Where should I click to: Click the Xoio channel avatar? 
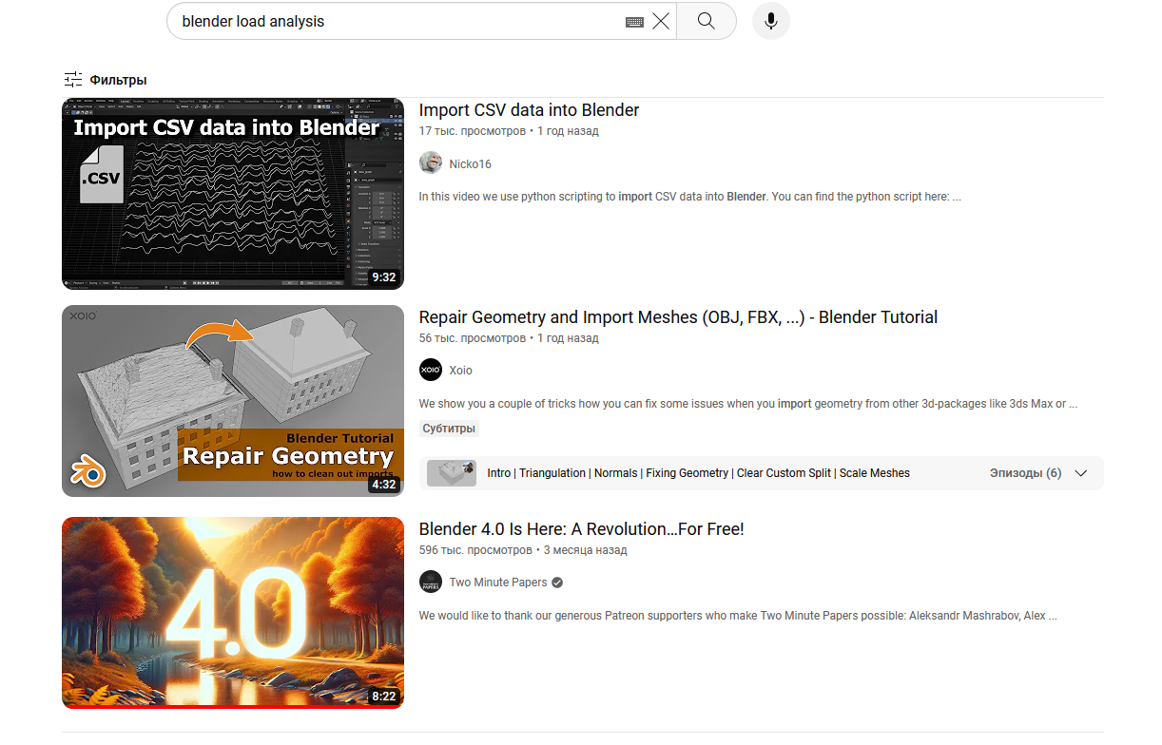click(x=431, y=370)
